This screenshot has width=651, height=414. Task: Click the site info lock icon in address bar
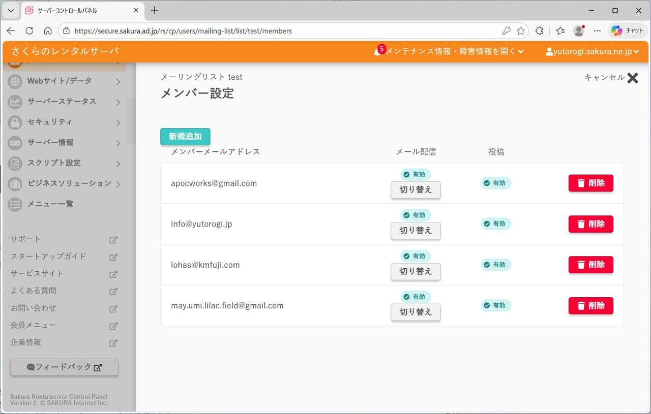click(x=66, y=30)
